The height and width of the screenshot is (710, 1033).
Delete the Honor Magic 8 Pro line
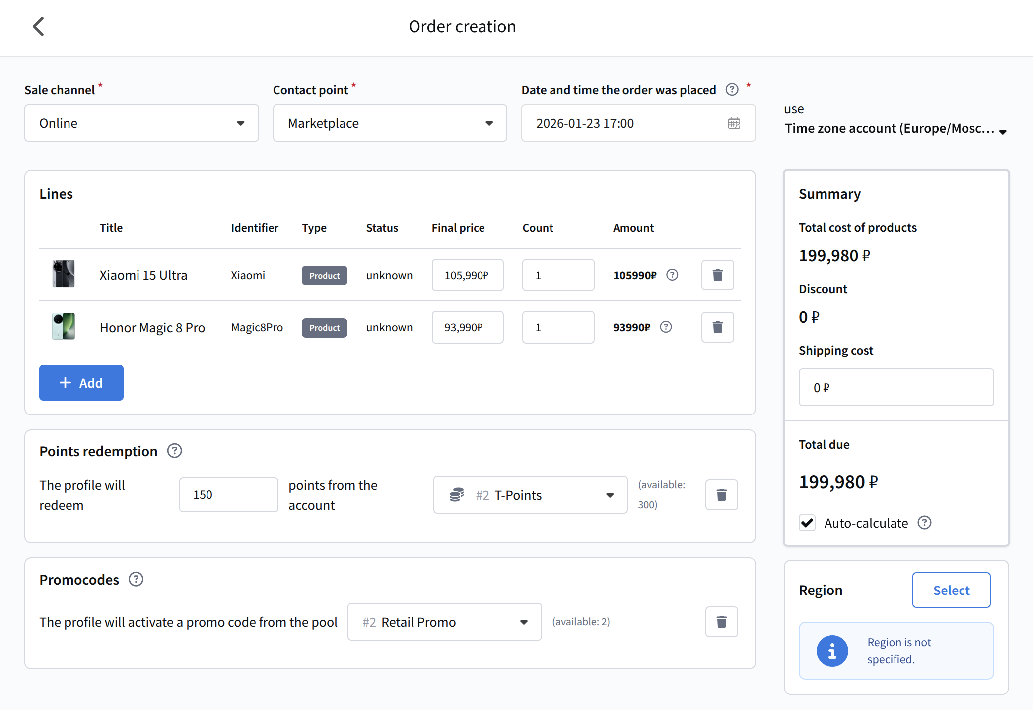click(717, 327)
